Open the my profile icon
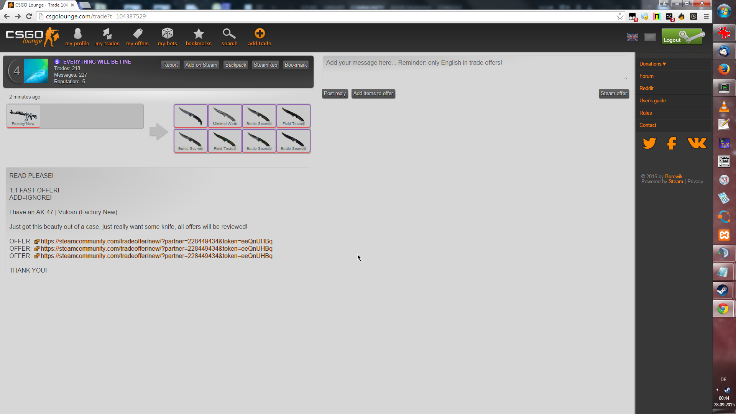This screenshot has height=414, width=736. pos(77,34)
